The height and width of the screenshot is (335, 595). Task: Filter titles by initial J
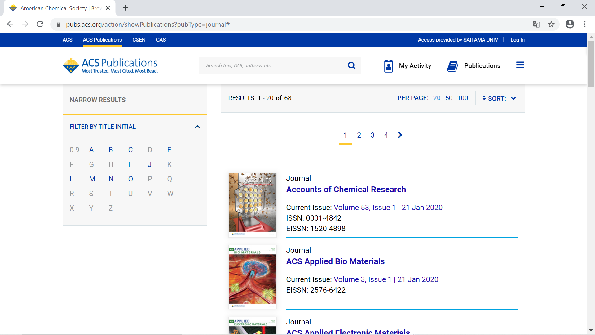point(150,164)
